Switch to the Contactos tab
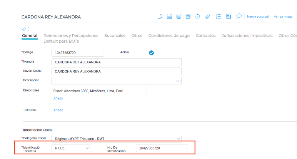This screenshot has height=159, width=297. 206,36
